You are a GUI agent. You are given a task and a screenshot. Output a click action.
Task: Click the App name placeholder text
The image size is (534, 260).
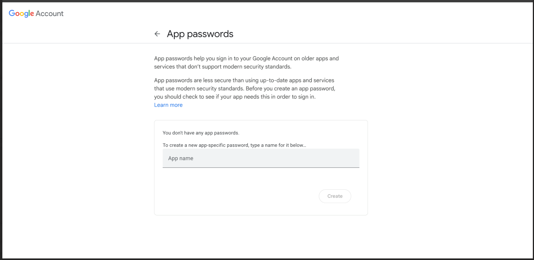click(x=181, y=158)
